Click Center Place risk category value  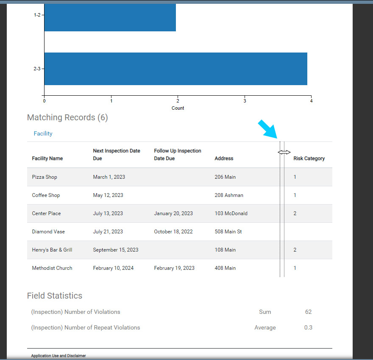pyautogui.click(x=295, y=213)
